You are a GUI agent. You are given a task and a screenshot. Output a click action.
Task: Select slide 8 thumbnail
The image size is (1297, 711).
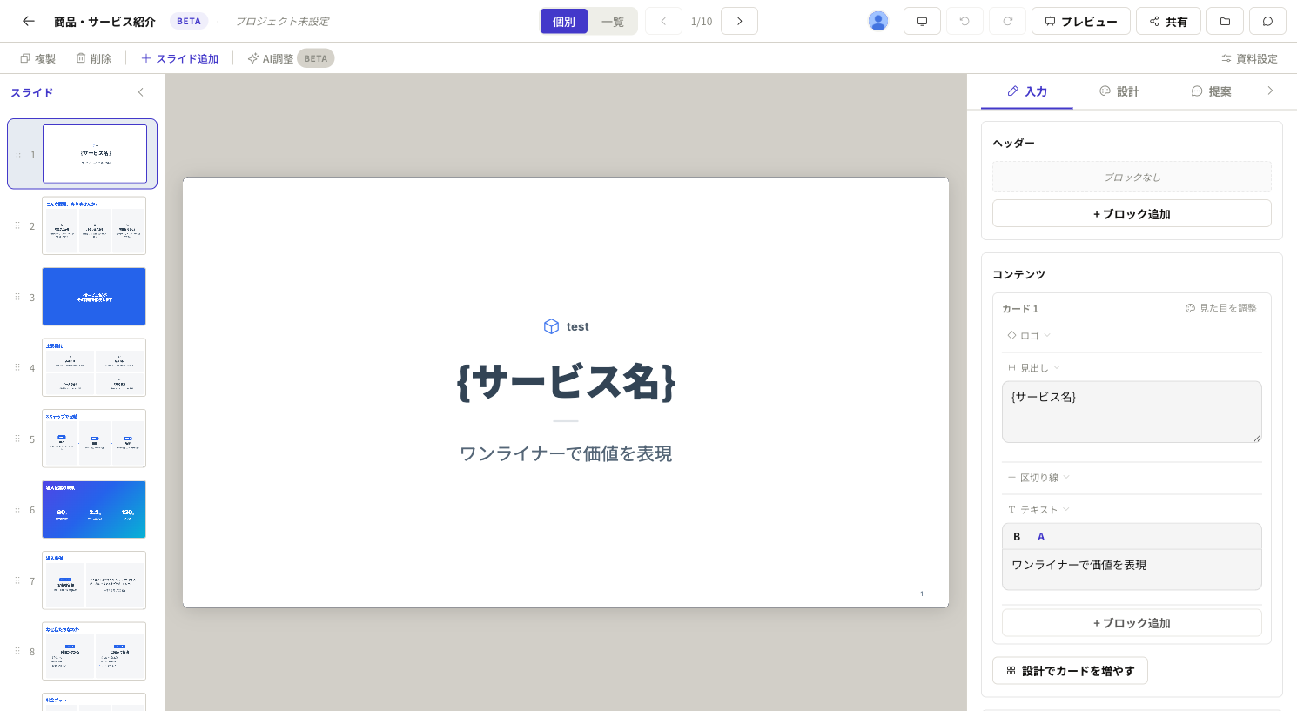click(x=94, y=651)
